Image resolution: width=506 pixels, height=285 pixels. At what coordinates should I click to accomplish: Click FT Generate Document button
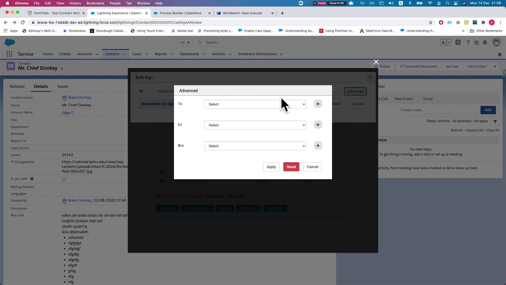click(x=418, y=66)
